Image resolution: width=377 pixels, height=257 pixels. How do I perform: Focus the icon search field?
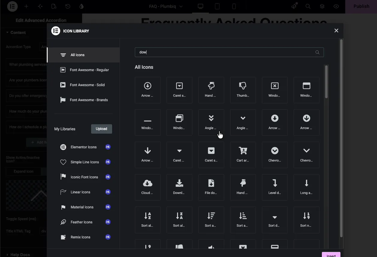pyautogui.click(x=229, y=52)
